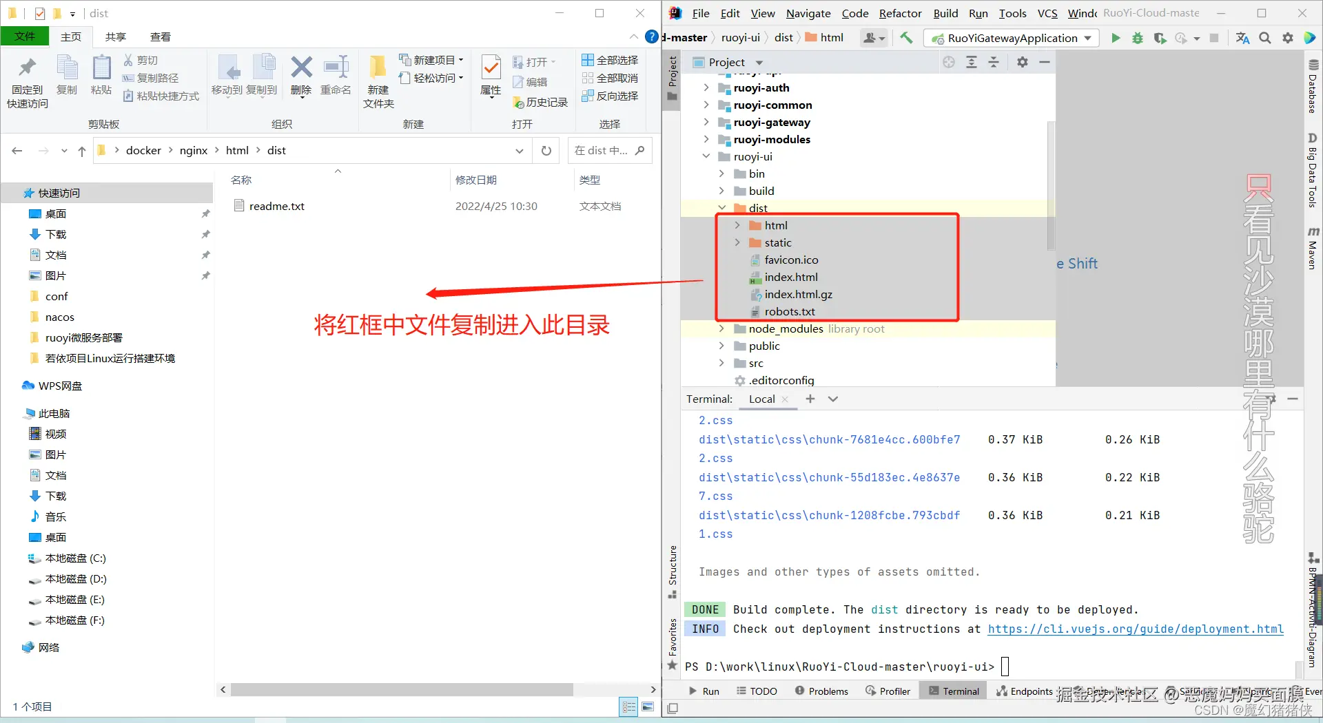This screenshot has height=723, width=1323.
Task: Toggle the Maven tool window stripe
Action: [x=1313, y=248]
